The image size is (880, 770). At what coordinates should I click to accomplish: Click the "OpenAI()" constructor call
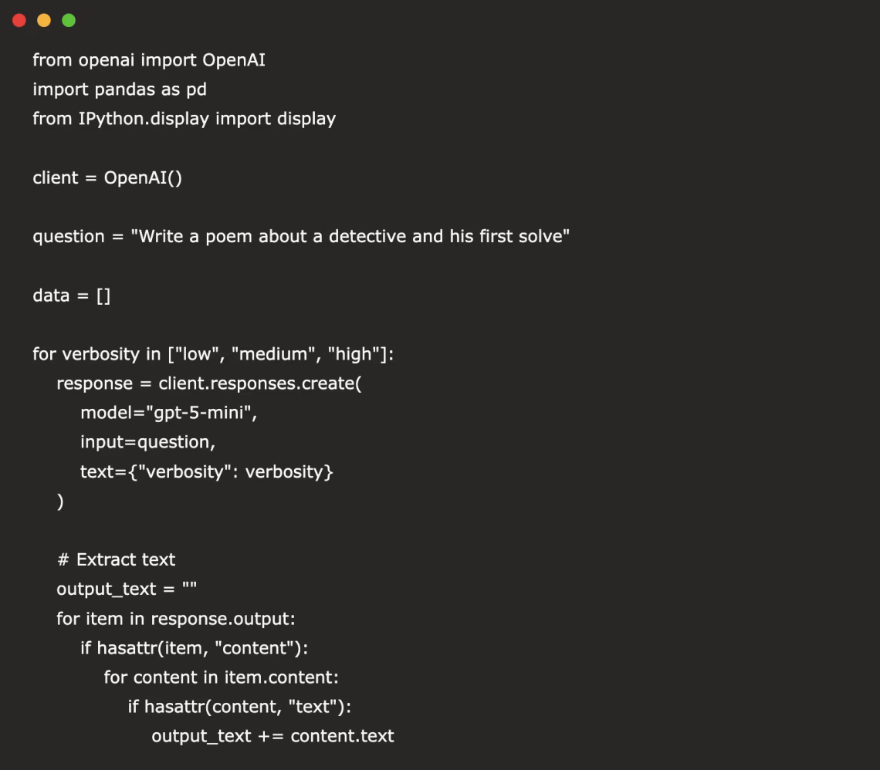(x=143, y=177)
